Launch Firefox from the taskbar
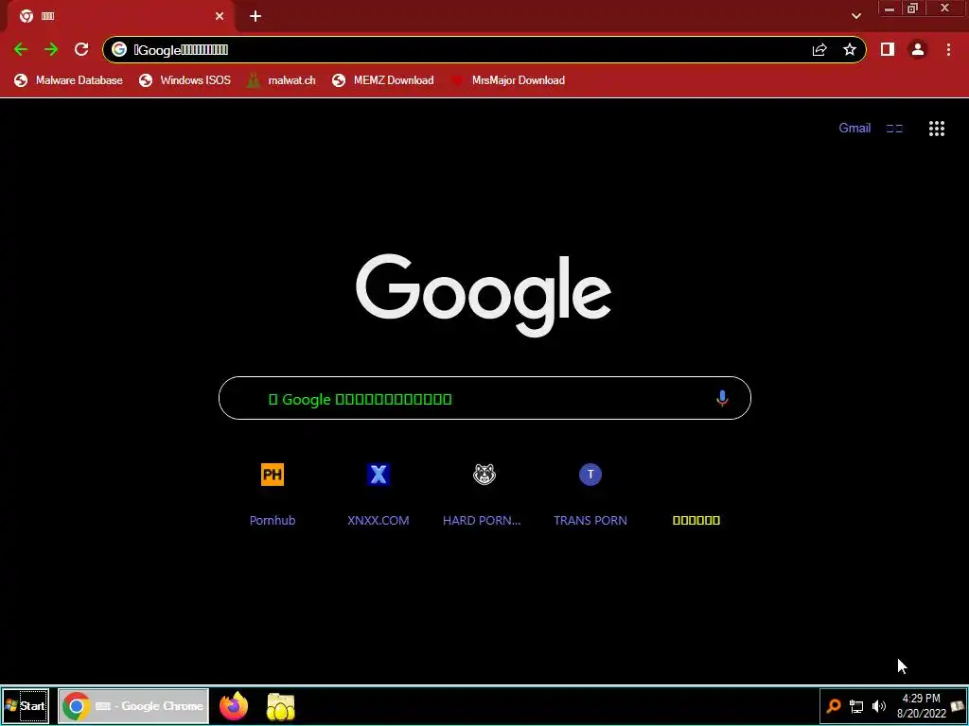The height and width of the screenshot is (726, 969). 234,705
